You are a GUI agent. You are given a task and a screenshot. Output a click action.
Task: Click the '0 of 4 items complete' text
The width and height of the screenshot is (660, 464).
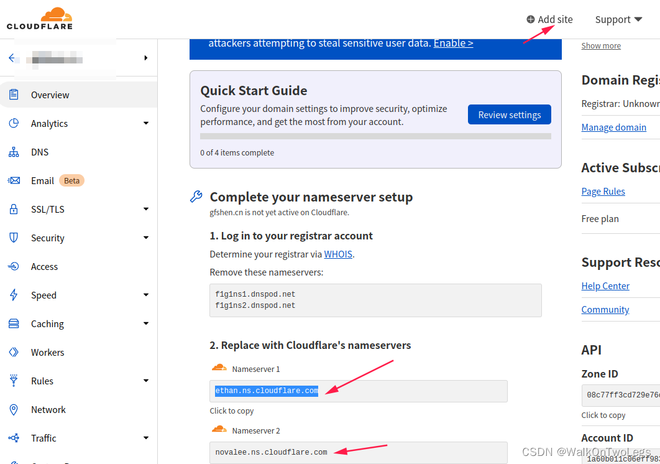237,152
